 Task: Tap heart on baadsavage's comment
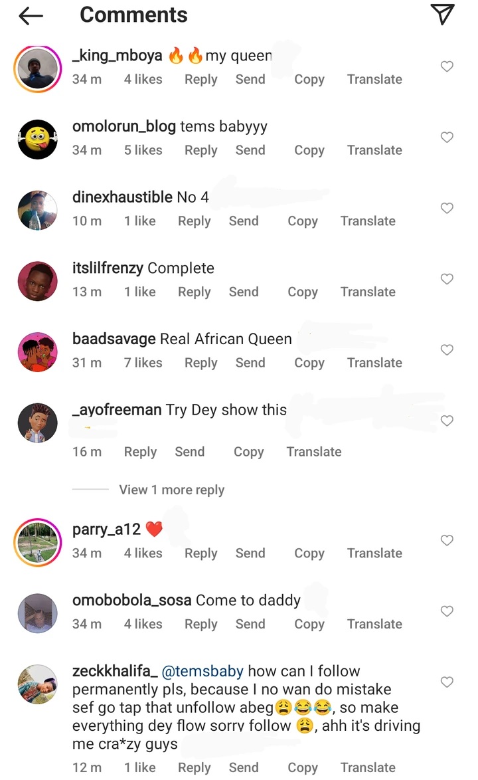click(447, 349)
